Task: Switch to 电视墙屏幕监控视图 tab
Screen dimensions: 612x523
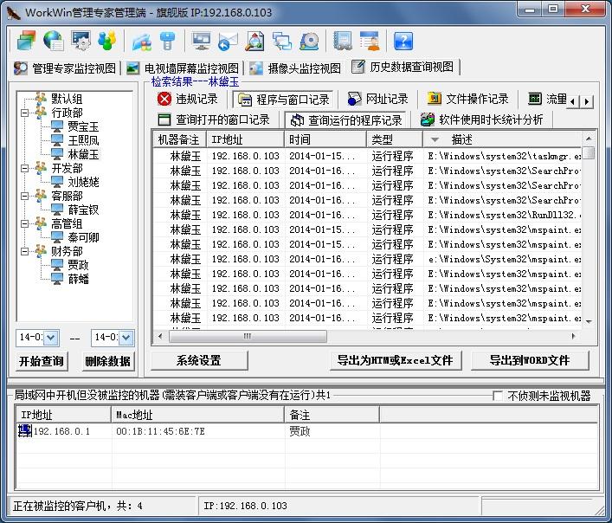Action: tap(183, 68)
